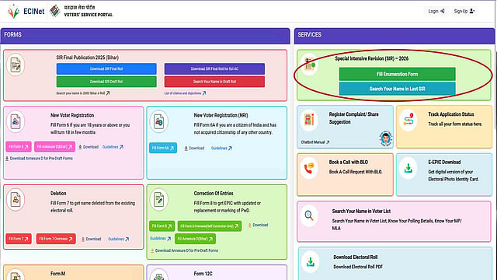This screenshot has height=280, width=497.
Task: Open Guidelines link in Correction Of Entries card
Action: (161, 239)
